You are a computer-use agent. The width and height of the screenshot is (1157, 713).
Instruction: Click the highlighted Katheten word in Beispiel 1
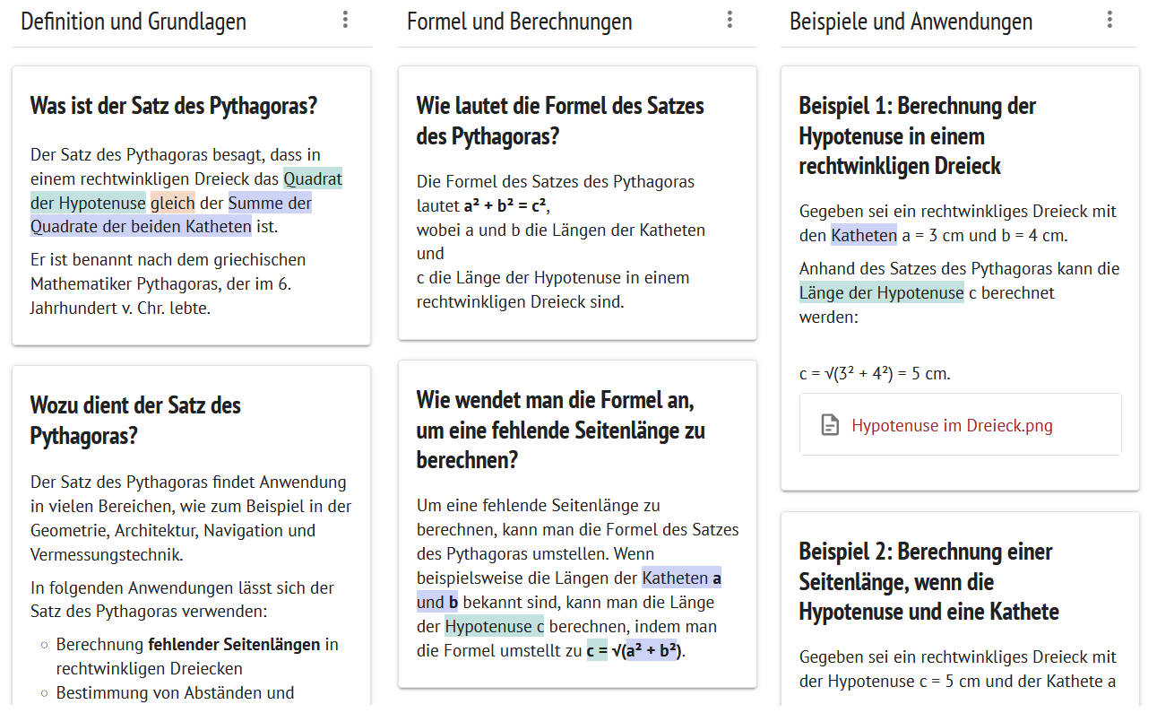click(864, 236)
